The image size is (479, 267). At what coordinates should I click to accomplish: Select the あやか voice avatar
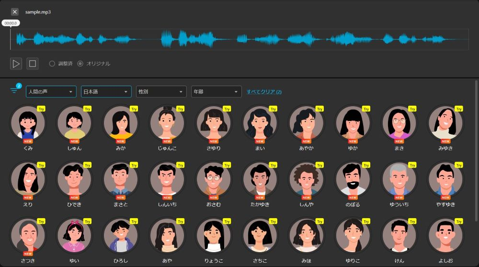[307, 122]
